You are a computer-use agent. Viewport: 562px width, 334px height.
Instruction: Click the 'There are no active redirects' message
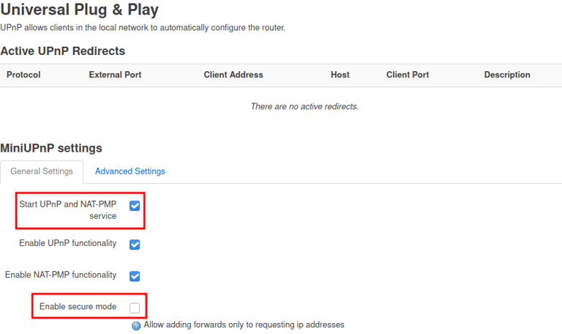tap(304, 107)
